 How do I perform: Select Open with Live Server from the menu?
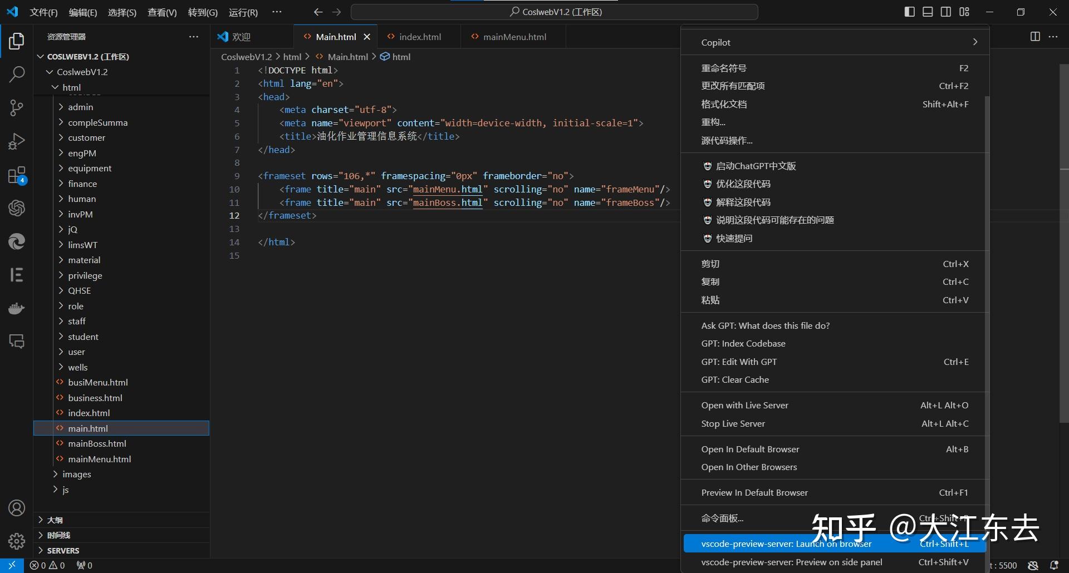pyautogui.click(x=745, y=405)
